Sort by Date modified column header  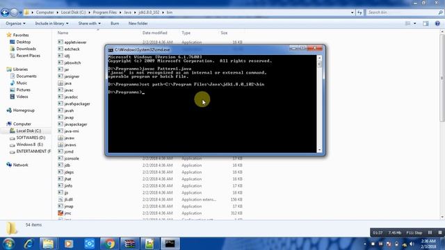[154, 33]
